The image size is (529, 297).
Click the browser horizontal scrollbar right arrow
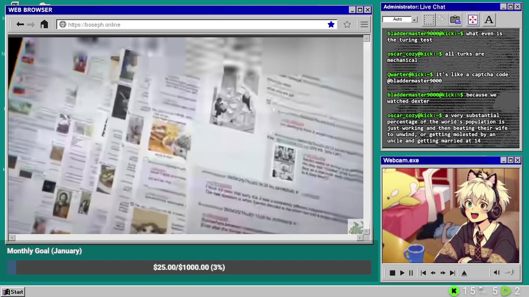[x=360, y=238]
